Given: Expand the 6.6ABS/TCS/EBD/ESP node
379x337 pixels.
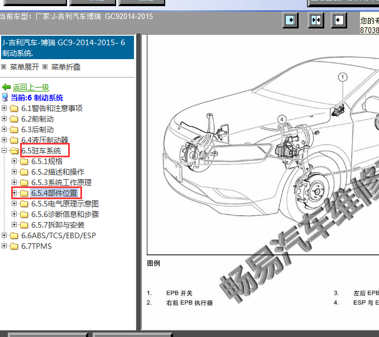Looking at the screenshot, I should tap(4, 235).
